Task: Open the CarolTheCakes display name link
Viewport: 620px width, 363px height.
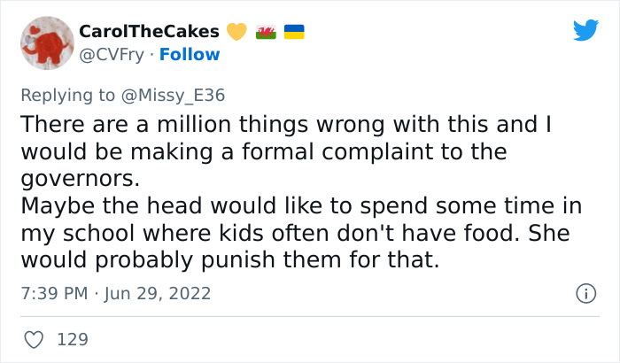Action: [150, 32]
